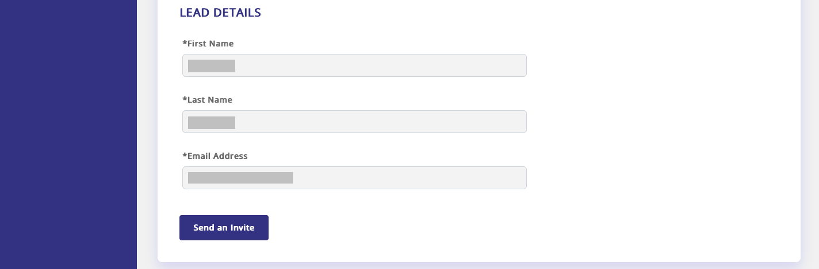Image resolution: width=819 pixels, height=269 pixels.
Task: Focus the Last Name text box
Action: pos(354,122)
